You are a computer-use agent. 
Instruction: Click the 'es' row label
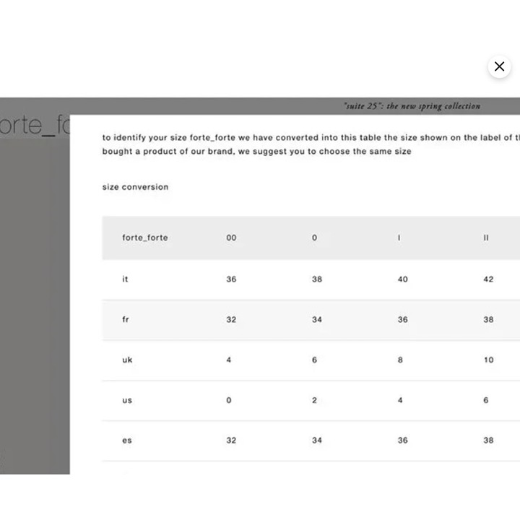point(127,441)
